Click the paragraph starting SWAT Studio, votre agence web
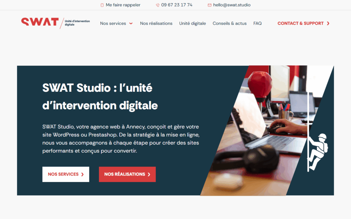This screenshot has width=351, height=219. point(121,139)
